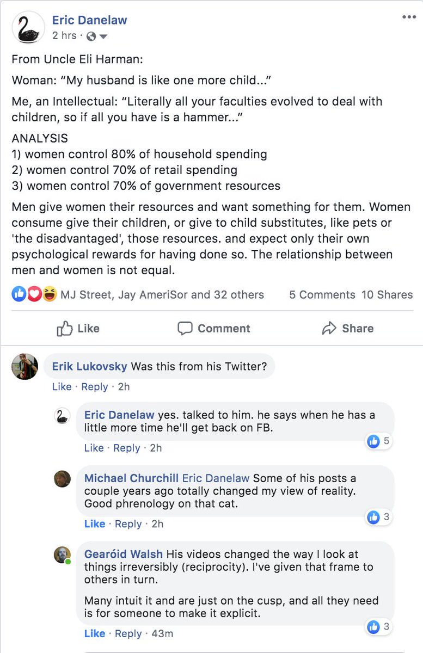Like Erik Lukovsky's comment
Image resolution: width=423 pixels, height=653 pixels.
pyautogui.click(x=62, y=386)
